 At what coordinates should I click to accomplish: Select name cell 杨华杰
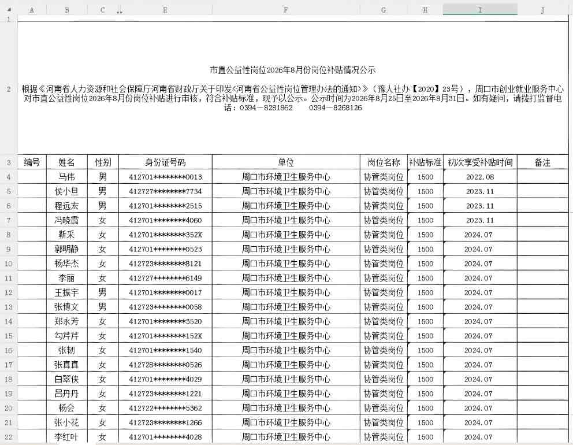(67, 264)
